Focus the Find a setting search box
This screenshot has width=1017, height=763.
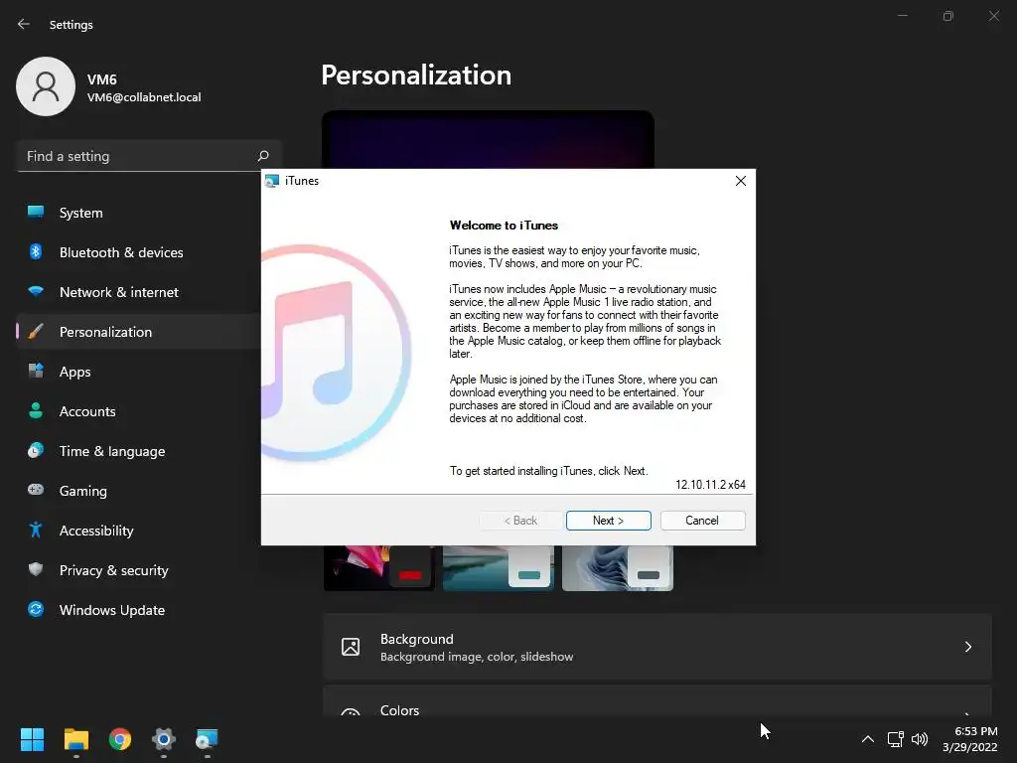(x=149, y=156)
